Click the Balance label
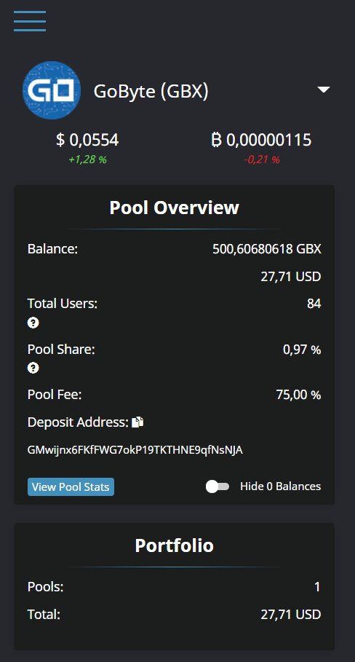The width and height of the screenshot is (355, 662). coord(52,249)
